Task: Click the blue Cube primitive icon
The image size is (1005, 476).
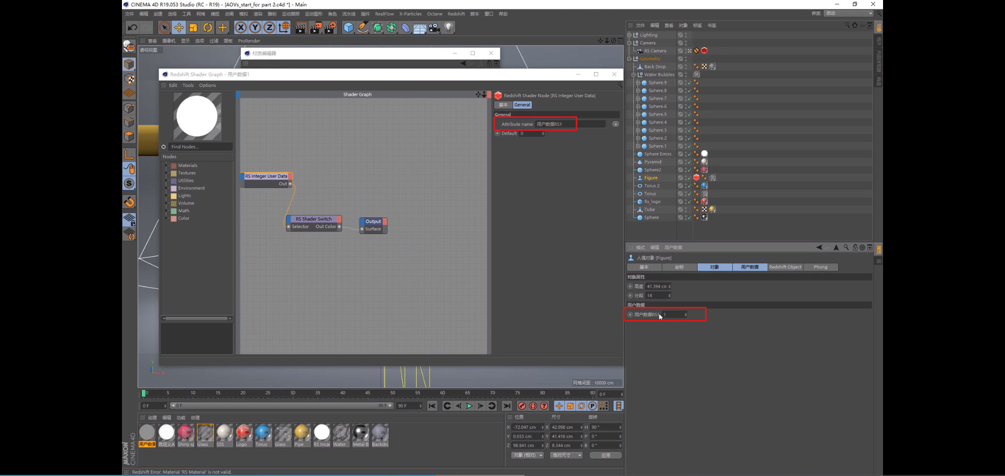Action: 349,28
